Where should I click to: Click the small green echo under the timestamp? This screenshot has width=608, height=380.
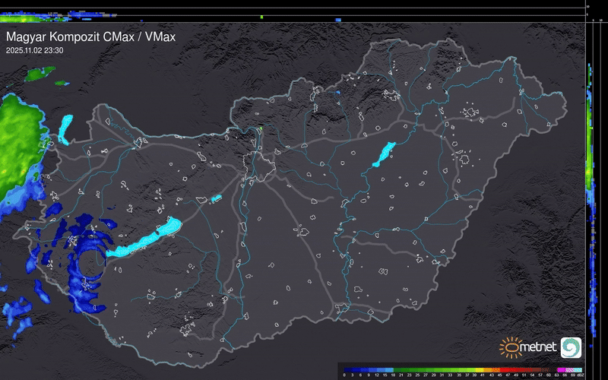click(x=38, y=74)
